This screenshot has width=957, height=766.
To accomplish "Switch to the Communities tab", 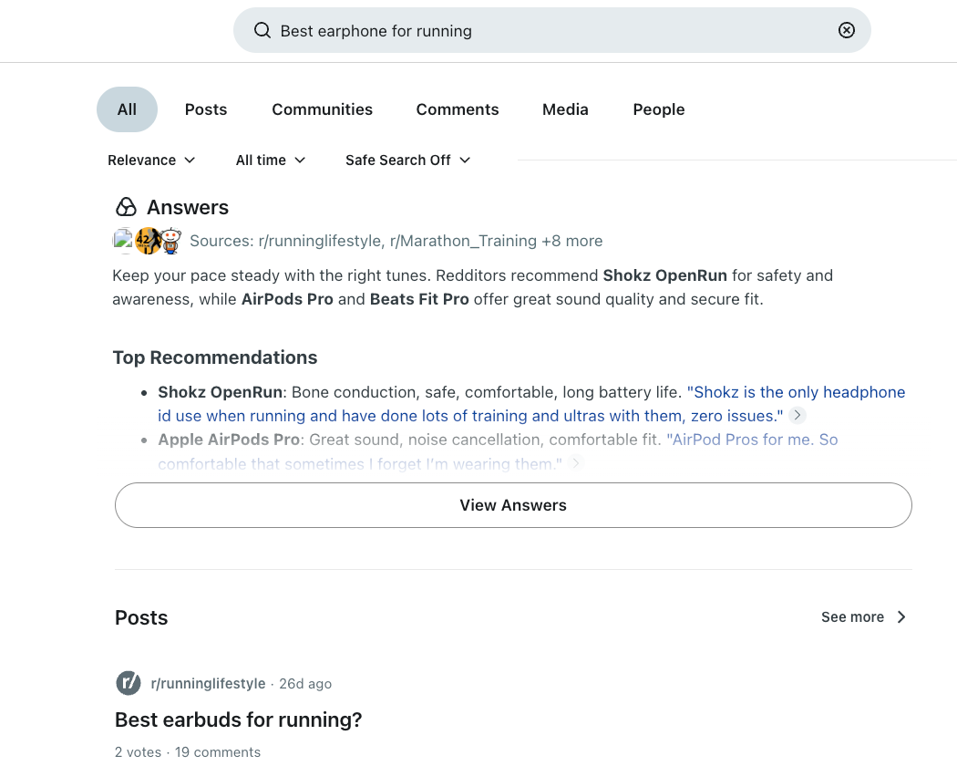I will click(x=322, y=109).
